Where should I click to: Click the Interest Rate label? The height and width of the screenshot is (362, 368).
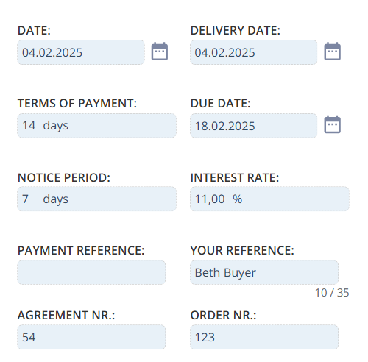click(x=235, y=177)
